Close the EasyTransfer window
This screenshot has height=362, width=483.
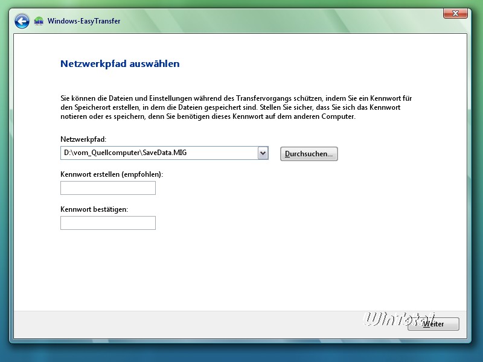coord(455,13)
